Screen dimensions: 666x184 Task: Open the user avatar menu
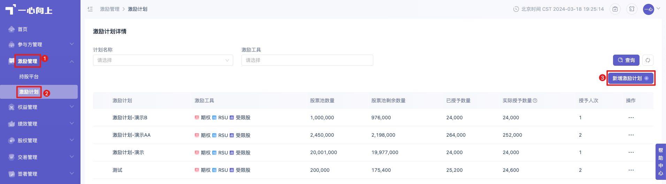[649, 9]
